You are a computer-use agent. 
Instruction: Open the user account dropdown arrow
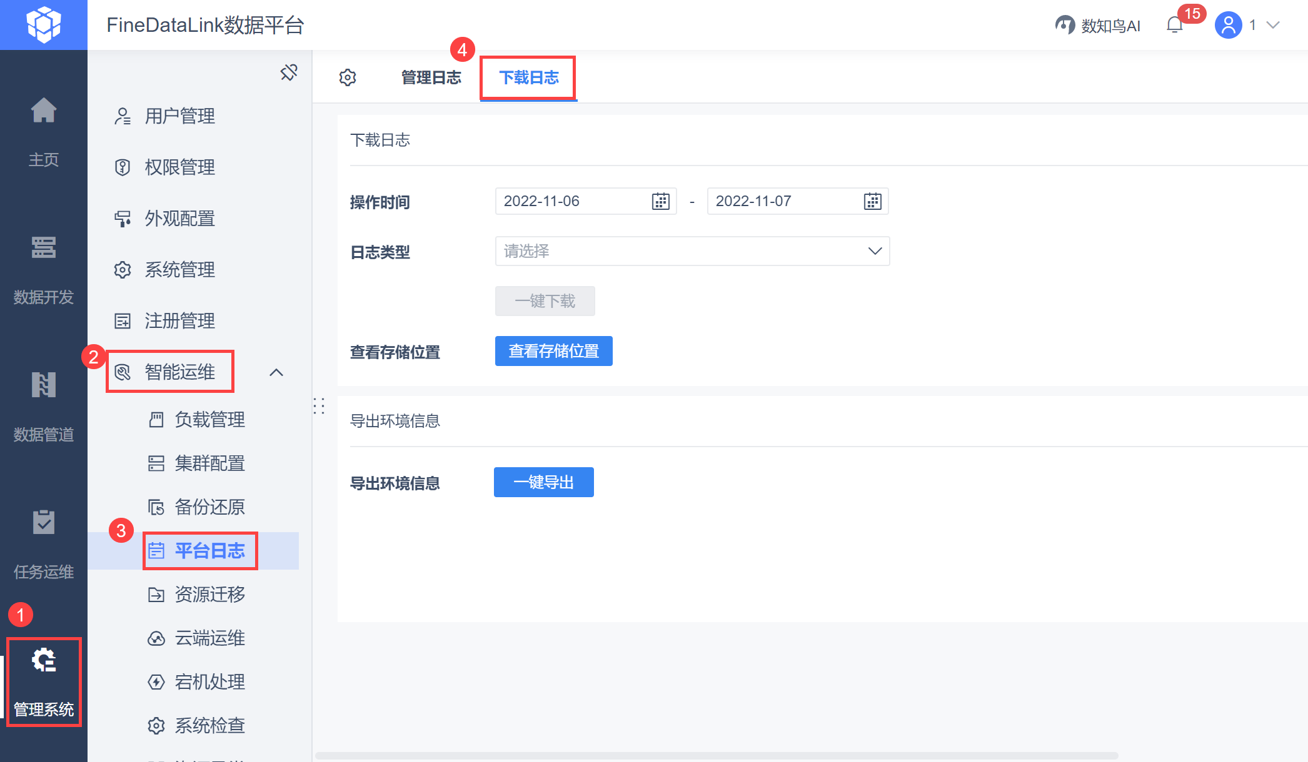coord(1273,25)
